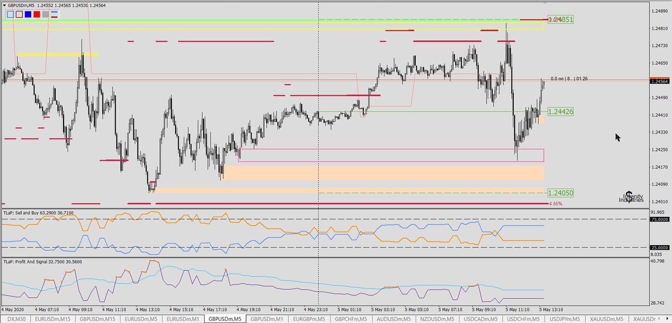Toggle the blue and red lines icon

coord(54,14)
